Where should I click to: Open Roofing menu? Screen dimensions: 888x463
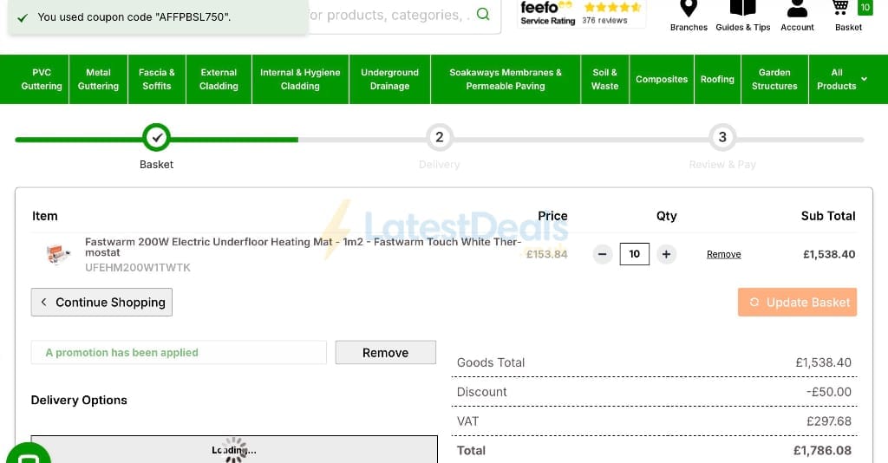717,79
